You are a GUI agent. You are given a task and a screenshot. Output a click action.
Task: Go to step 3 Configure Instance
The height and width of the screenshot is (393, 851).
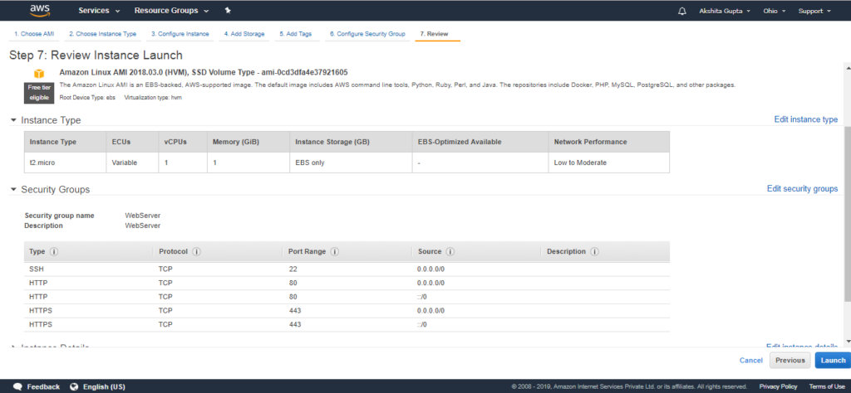tap(180, 33)
